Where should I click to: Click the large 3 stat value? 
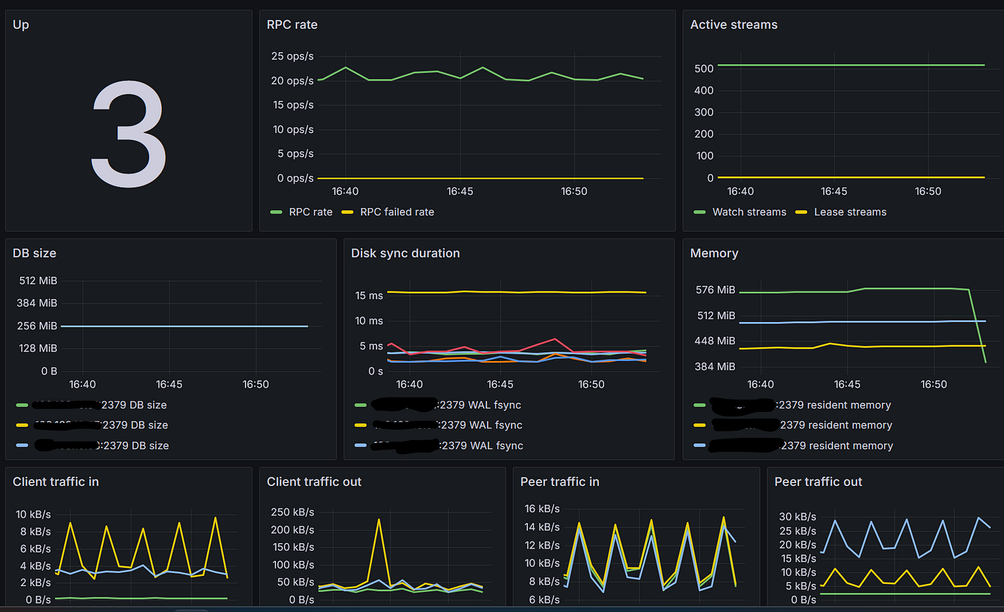point(129,133)
